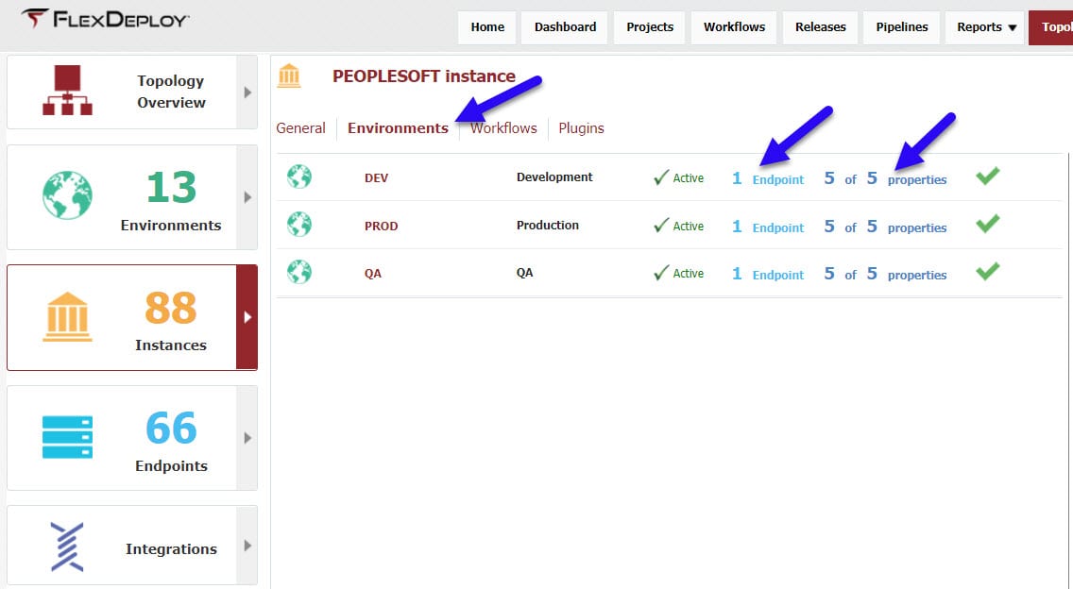The image size is (1073, 589).
Task: Click the Development description text
Action: (x=554, y=177)
